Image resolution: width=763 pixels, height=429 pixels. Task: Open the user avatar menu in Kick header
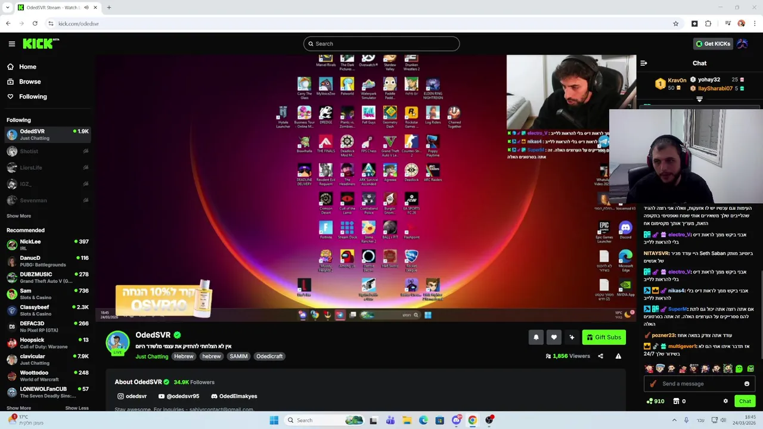click(x=742, y=43)
